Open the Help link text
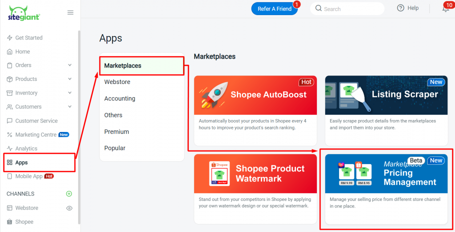 pyautogui.click(x=413, y=8)
